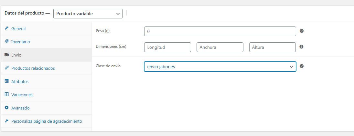Click the link icon beside Productos relacionados
The width and height of the screenshot is (354, 136).
pos(6,68)
